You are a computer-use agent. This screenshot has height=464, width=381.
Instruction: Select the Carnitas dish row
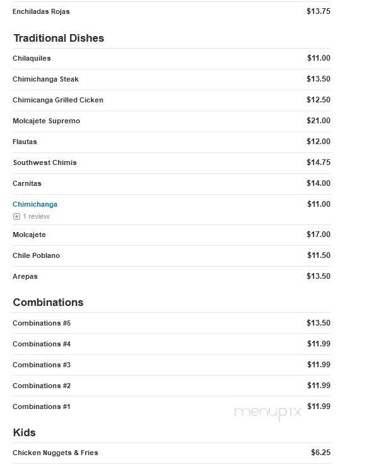(172, 184)
